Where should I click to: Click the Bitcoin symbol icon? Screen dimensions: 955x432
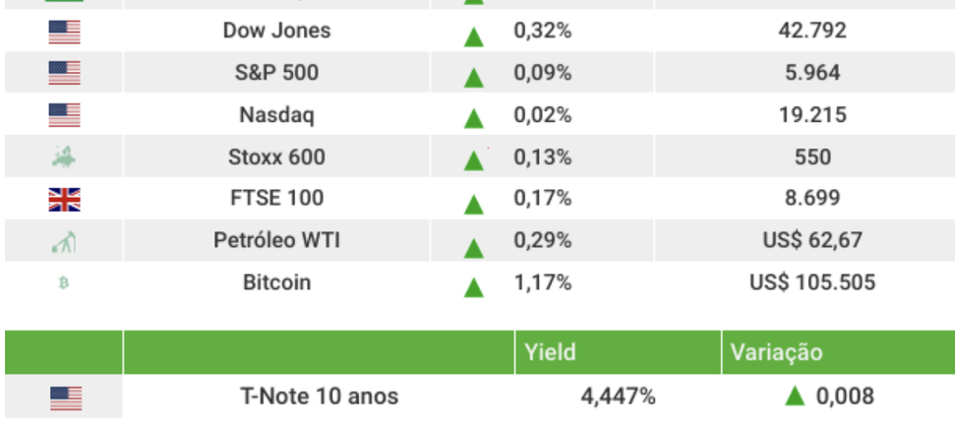pos(64,283)
